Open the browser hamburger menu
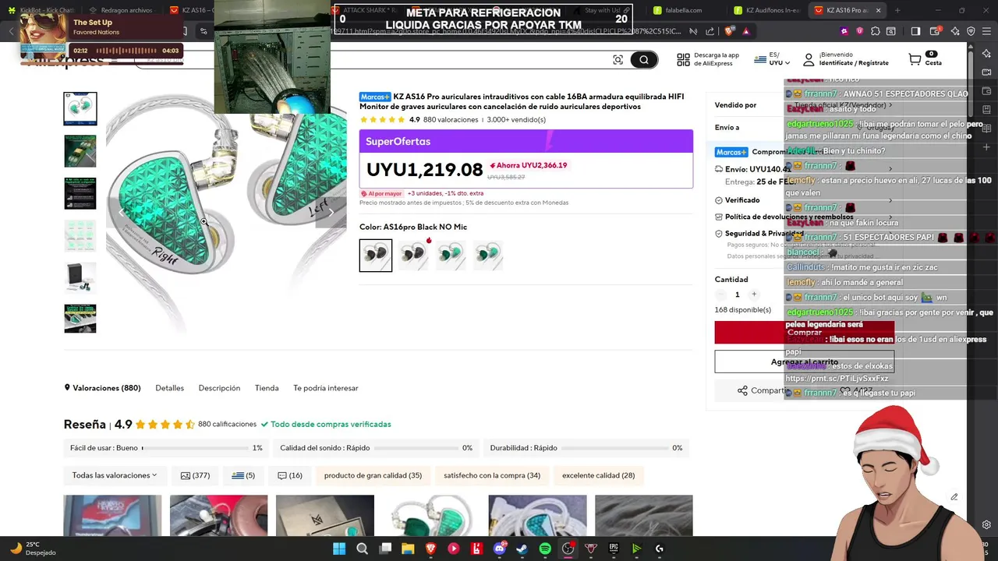The width and height of the screenshot is (998, 561). pos(987,31)
